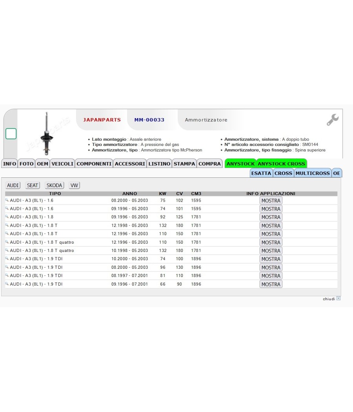Open the LISTINO tab
This screenshot has width=353, height=412.
pos(159,164)
